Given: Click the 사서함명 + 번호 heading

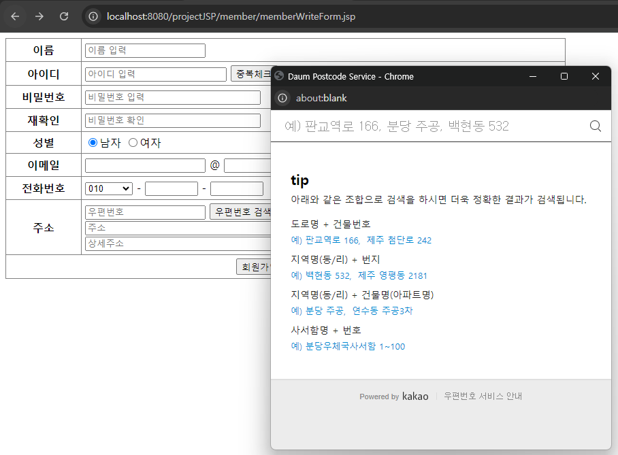Looking at the screenshot, I should click(326, 330).
